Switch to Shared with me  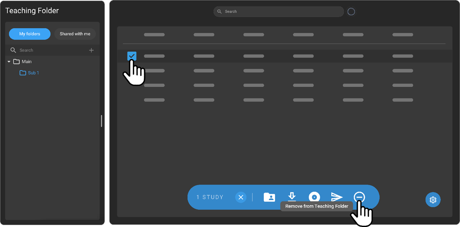[x=75, y=34]
